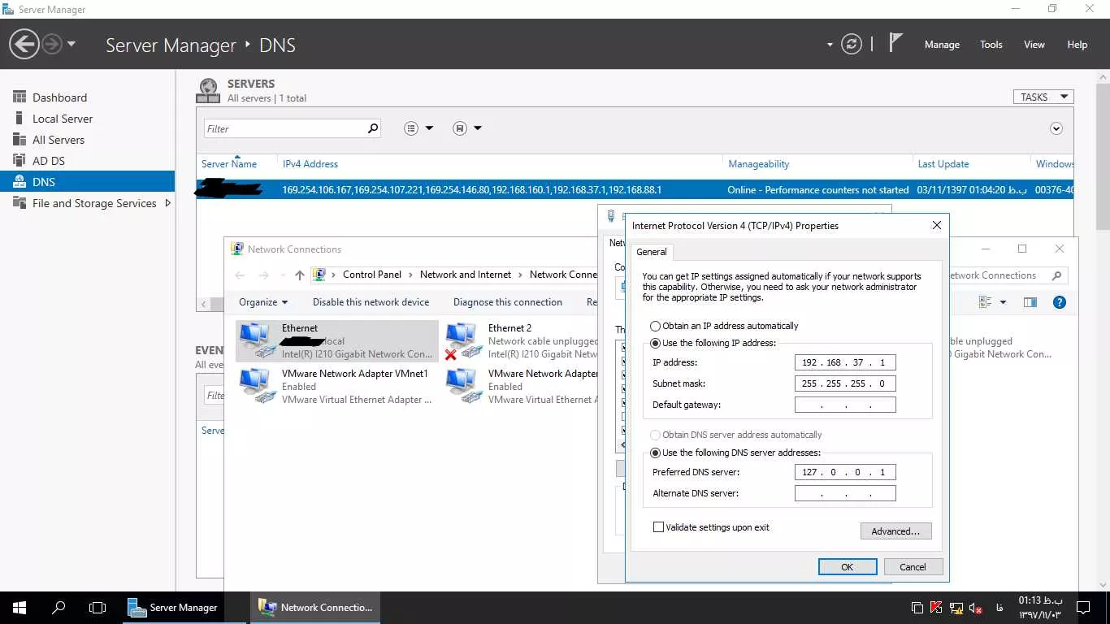The width and height of the screenshot is (1110, 624).
Task: Open the Windows Start button
Action: 19,607
